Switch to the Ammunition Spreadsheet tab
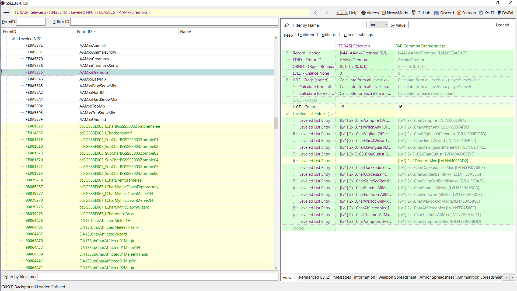 (x=480, y=277)
